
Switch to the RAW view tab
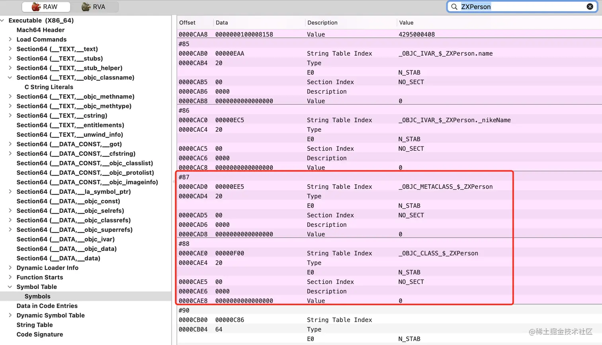[46, 7]
